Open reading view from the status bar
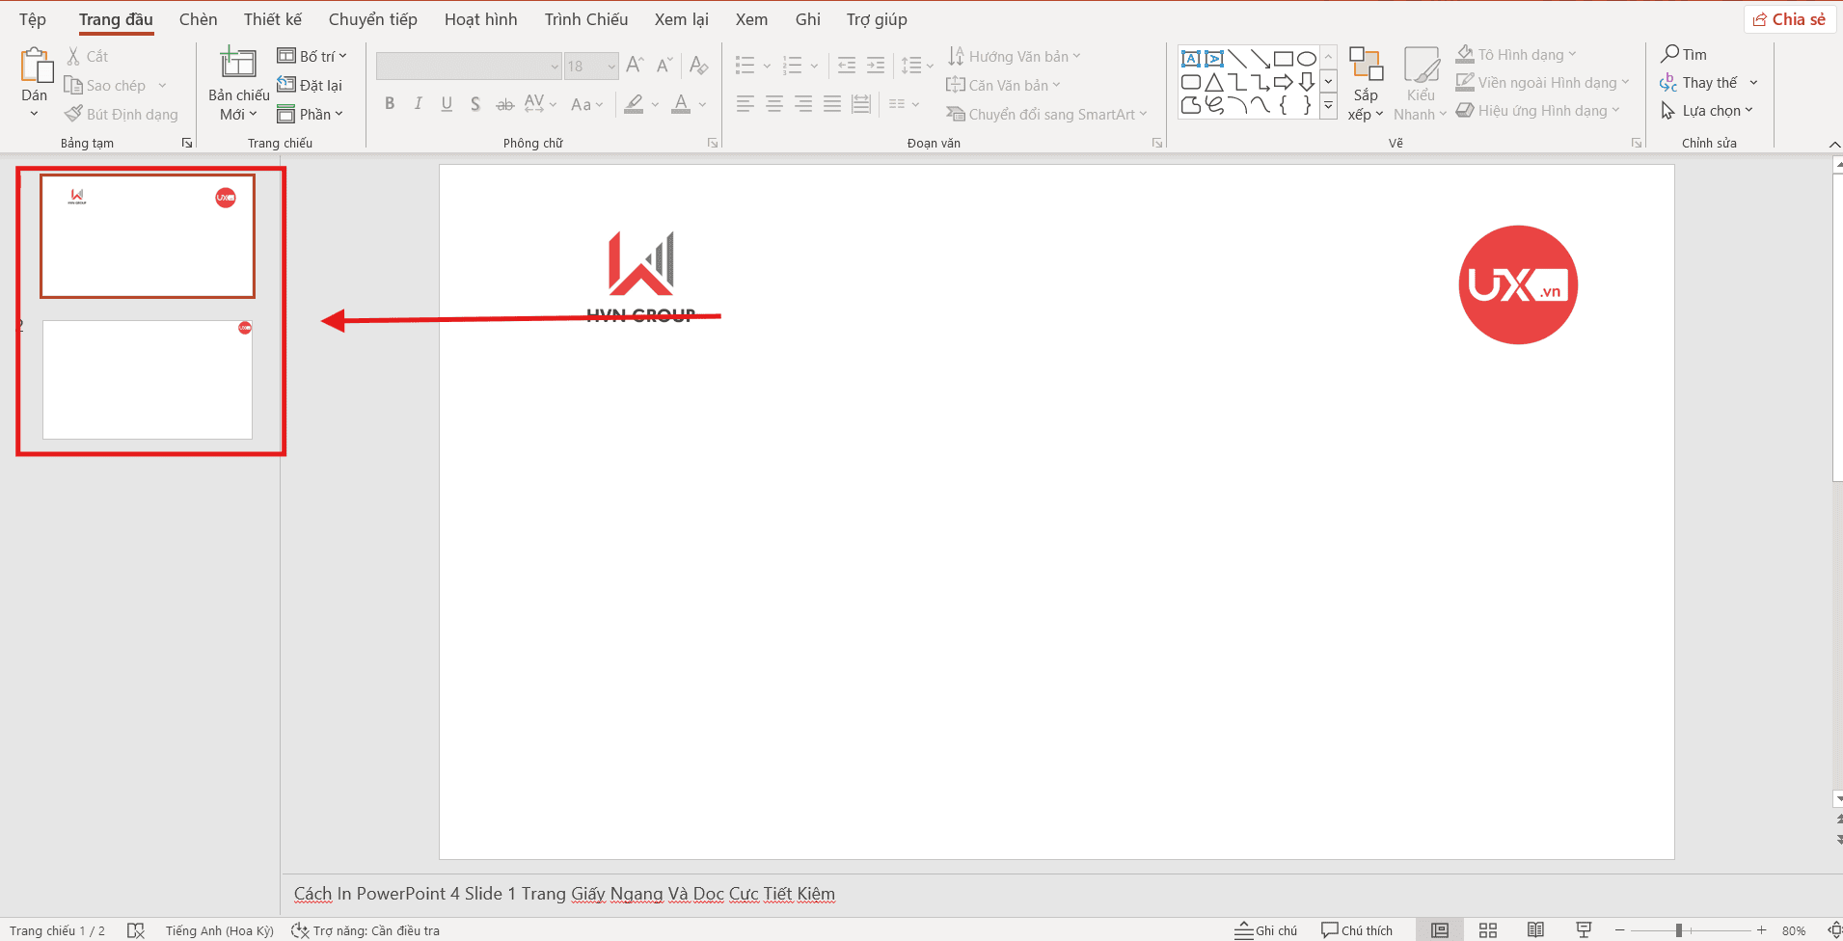 pyautogui.click(x=1535, y=930)
